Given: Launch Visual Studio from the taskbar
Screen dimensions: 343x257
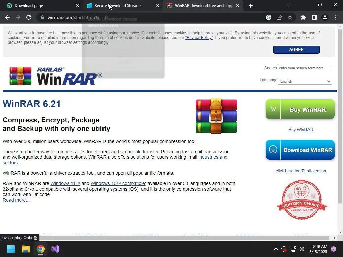Looking at the screenshot, I should (x=55, y=249).
